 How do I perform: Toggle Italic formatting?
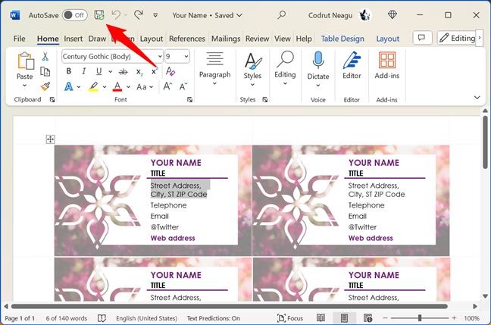[x=83, y=71]
